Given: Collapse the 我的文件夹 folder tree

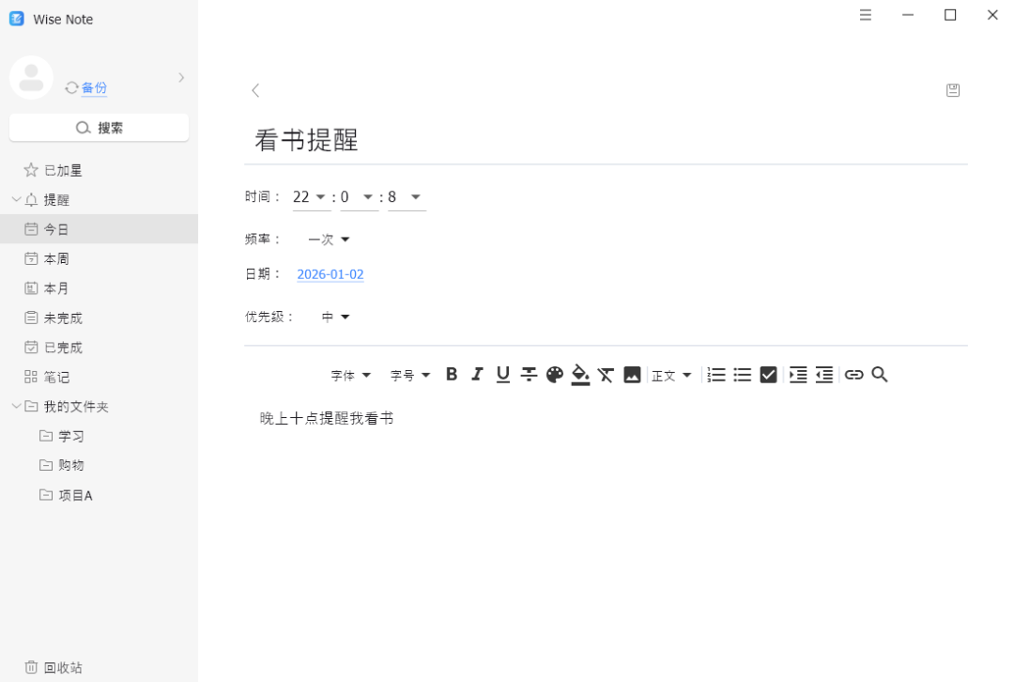Looking at the screenshot, I should point(16,406).
